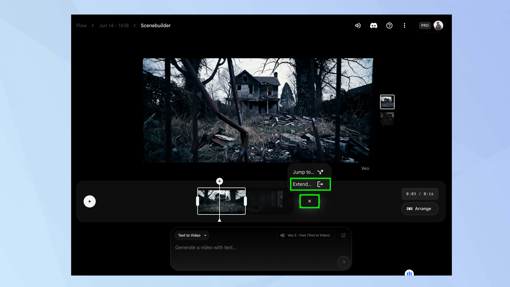
Task: Open the help question mark icon
Action: [x=389, y=26]
